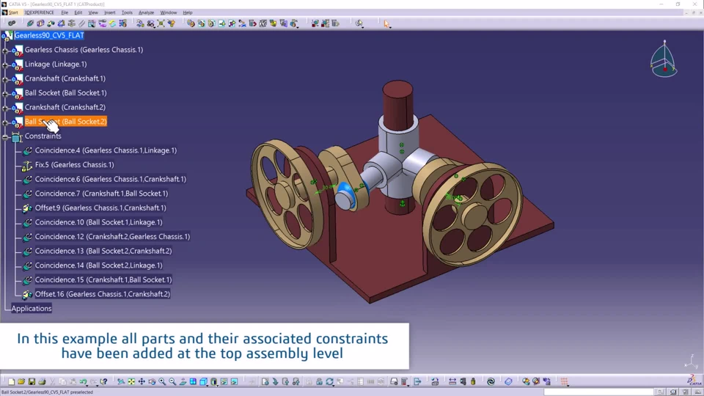Click the Open folder icon

(x=21, y=381)
